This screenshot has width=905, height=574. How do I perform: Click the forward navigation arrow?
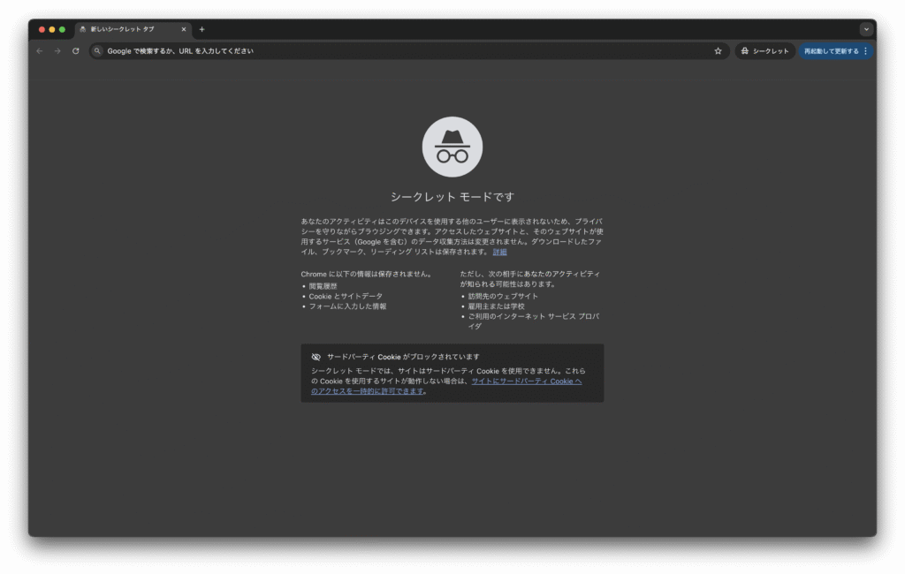[57, 51]
